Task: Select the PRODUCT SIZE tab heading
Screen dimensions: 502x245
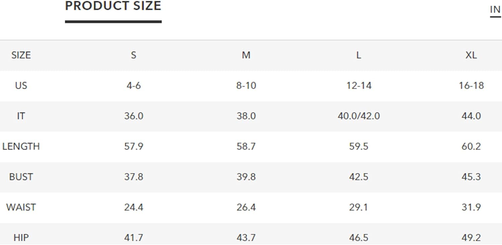Action: click(x=113, y=6)
